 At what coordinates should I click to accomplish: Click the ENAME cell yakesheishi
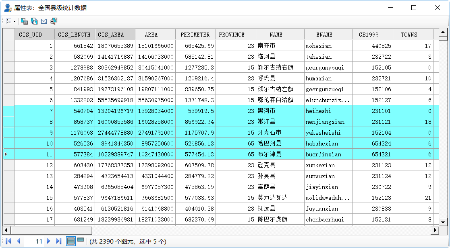click(329, 133)
